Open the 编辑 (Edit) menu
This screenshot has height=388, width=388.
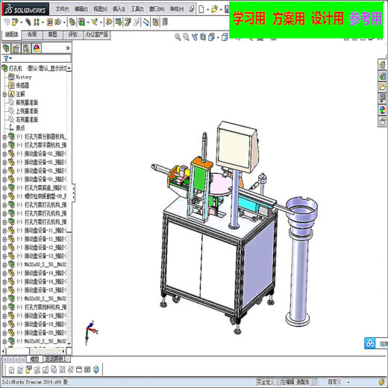point(81,9)
